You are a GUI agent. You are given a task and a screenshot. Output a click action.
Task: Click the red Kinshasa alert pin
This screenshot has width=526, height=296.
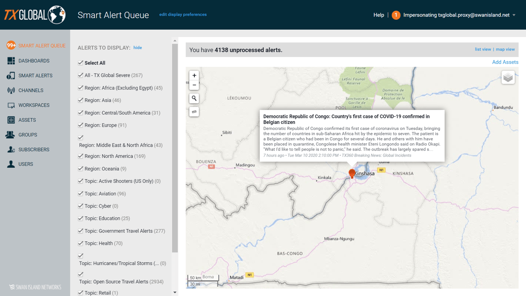pos(352,173)
